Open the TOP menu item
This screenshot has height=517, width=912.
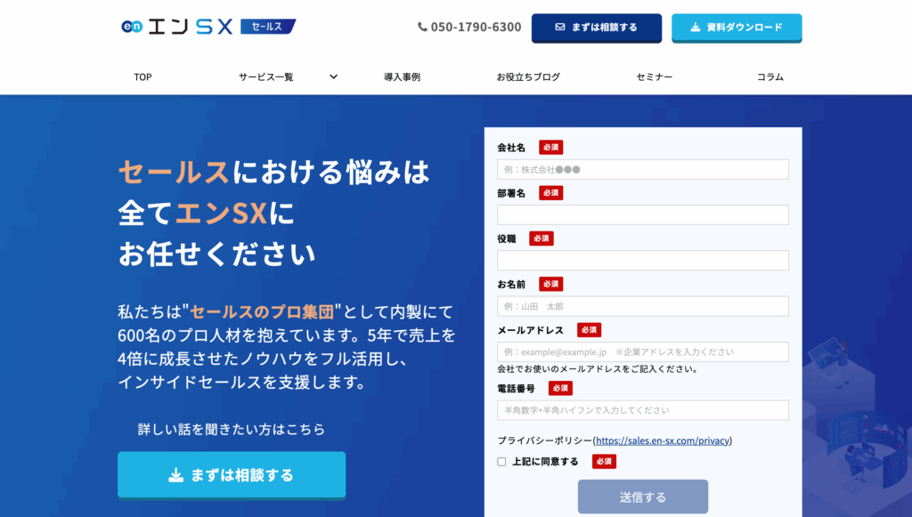pyautogui.click(x=142, y=77)
